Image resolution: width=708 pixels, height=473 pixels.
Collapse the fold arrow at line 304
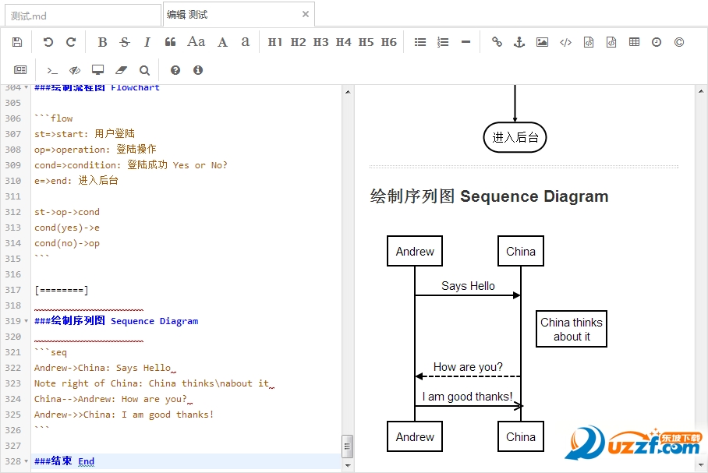(27, 87)
